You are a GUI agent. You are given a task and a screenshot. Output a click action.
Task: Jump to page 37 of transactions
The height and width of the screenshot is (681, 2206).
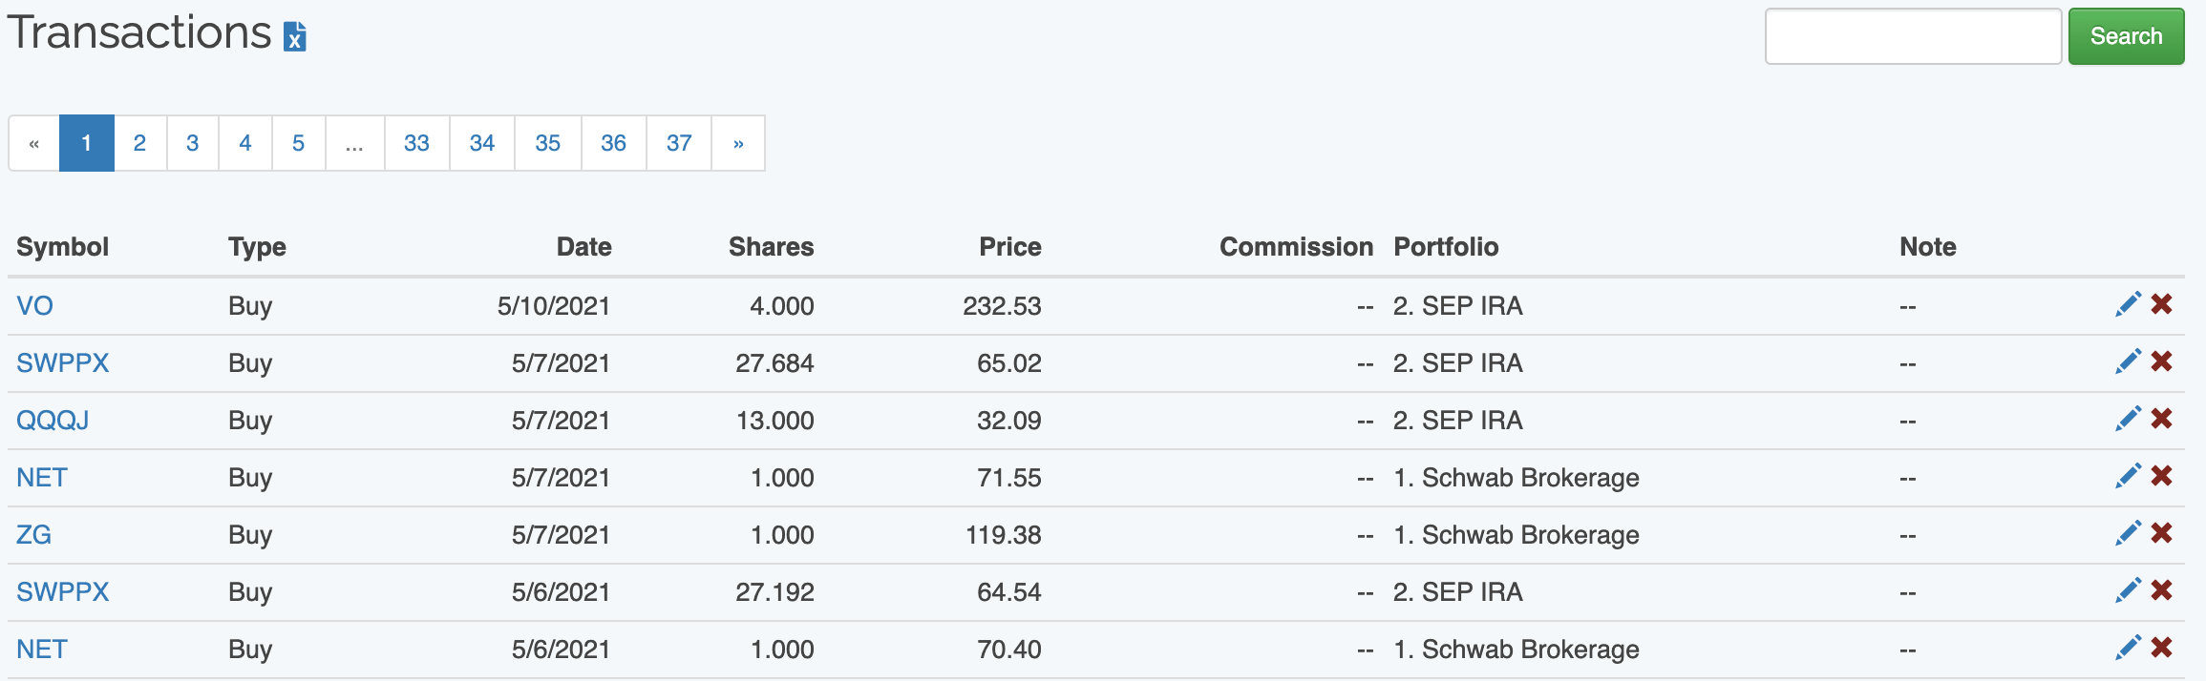[x=679, y=143]
